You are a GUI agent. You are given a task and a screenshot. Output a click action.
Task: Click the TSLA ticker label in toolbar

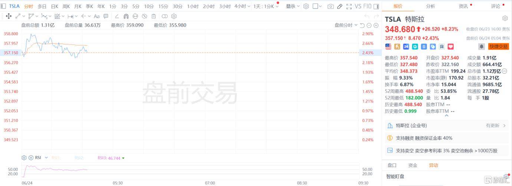click(14, 6)
